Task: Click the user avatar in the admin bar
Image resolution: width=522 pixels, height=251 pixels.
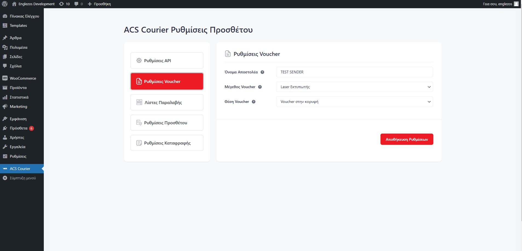Action: coord(516,4)
